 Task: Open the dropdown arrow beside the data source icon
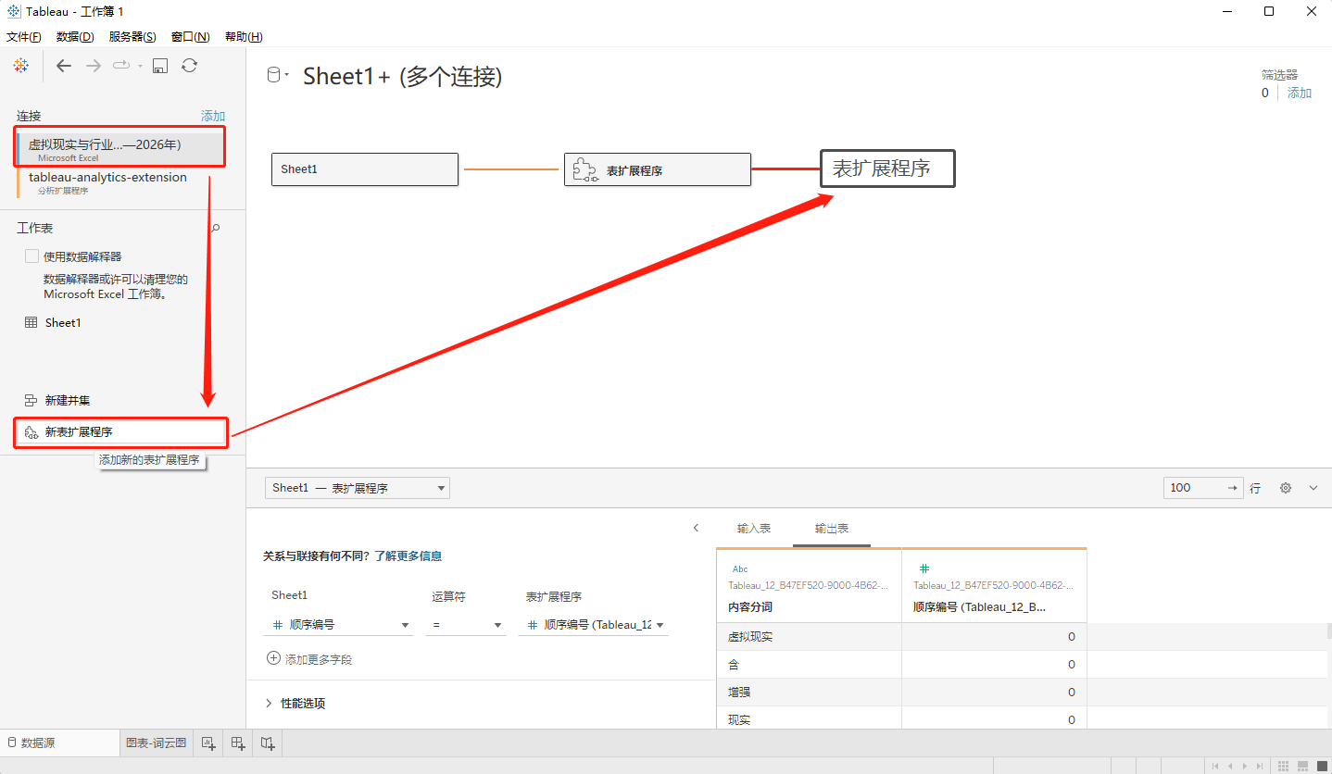click(287, 74)
